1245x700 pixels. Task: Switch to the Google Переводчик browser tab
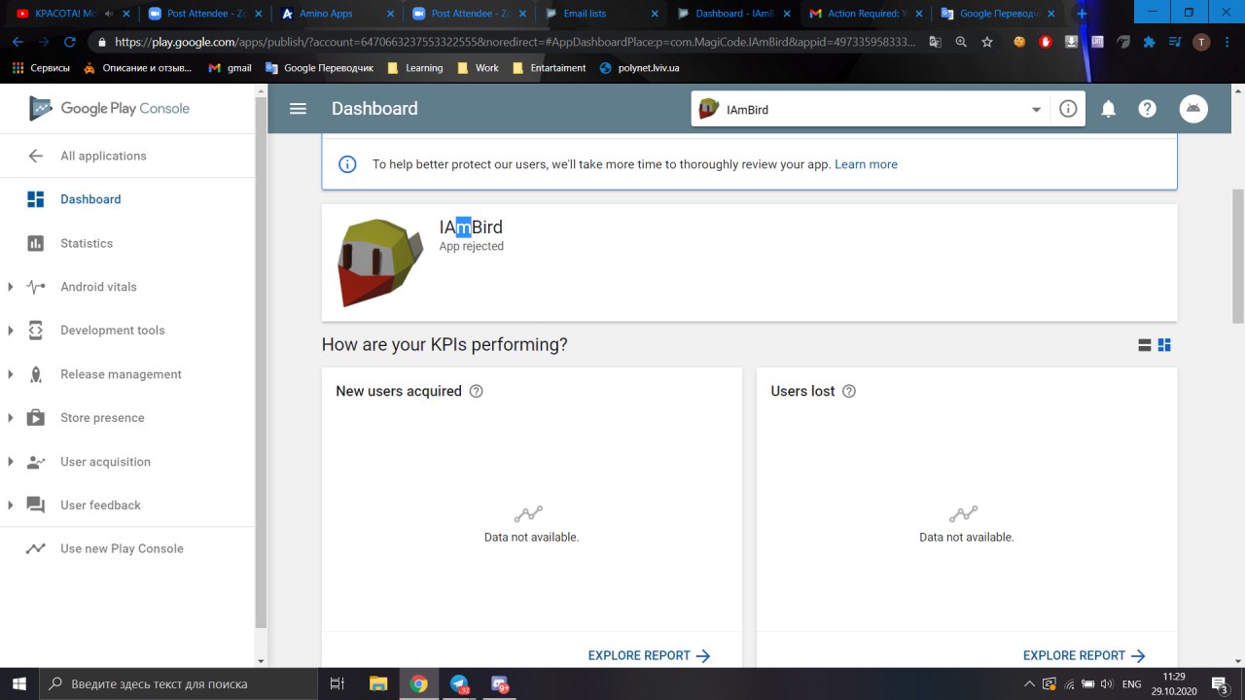click(997, 14)
